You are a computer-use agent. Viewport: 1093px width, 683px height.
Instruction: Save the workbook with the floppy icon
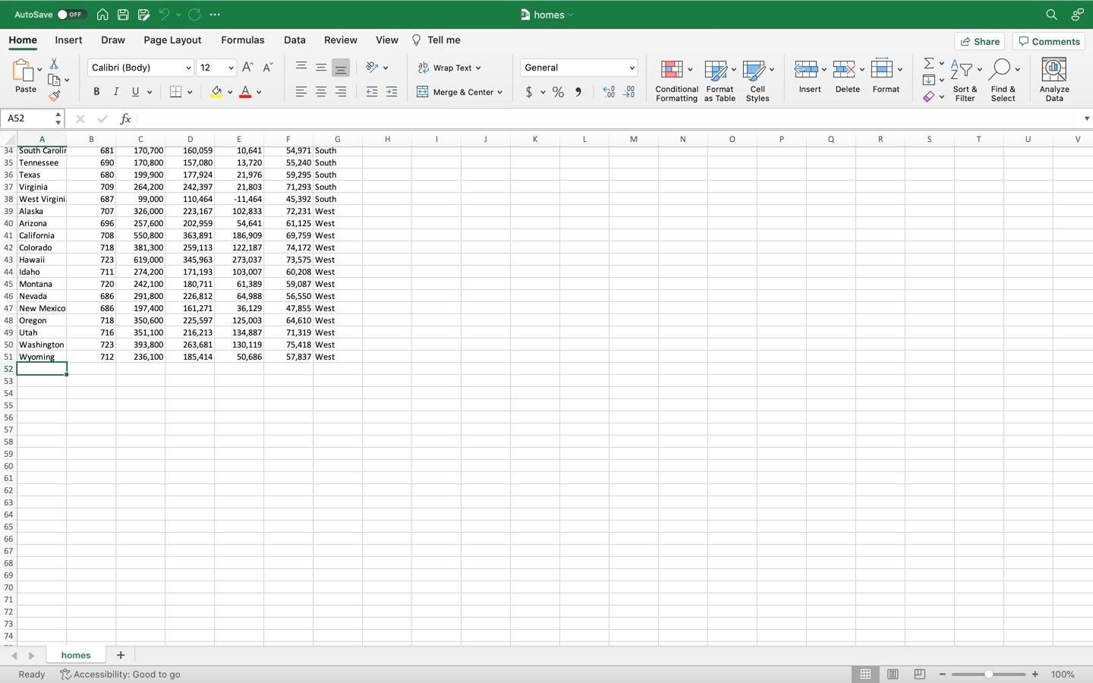coord(123,14)
